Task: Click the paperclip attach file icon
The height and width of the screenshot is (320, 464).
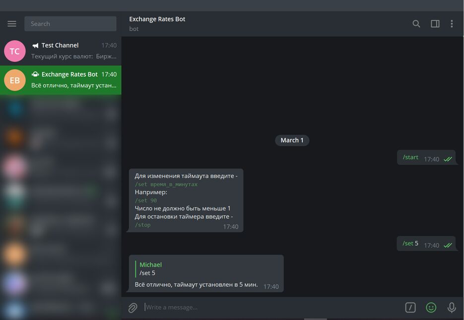Action: click(133, 308)
